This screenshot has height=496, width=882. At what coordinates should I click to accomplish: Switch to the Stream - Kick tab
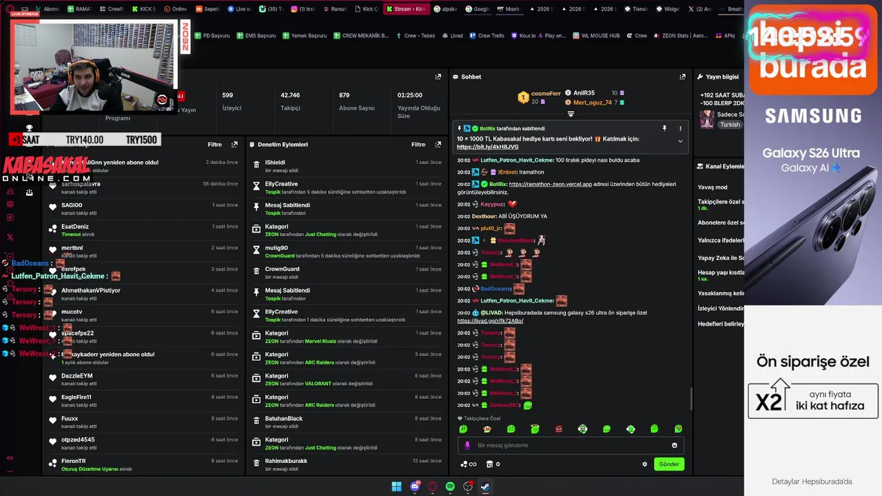click(x=407, y=9)
